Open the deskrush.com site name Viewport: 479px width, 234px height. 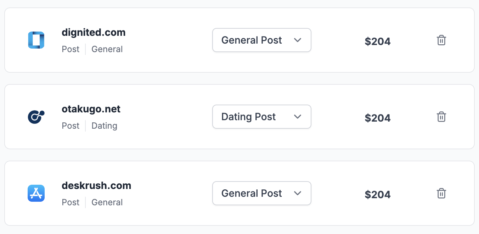[96, 186]
